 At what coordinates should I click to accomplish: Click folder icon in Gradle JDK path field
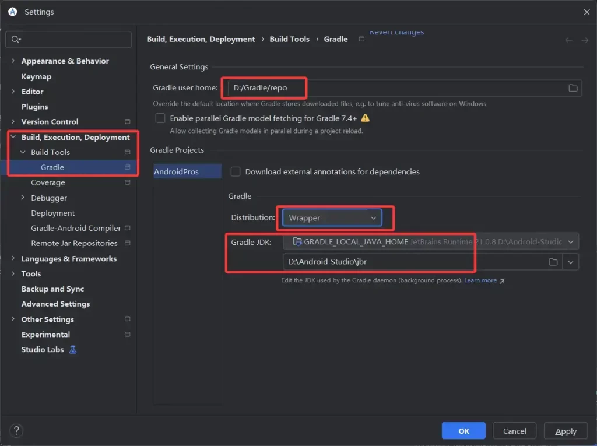tap(553, 262)
